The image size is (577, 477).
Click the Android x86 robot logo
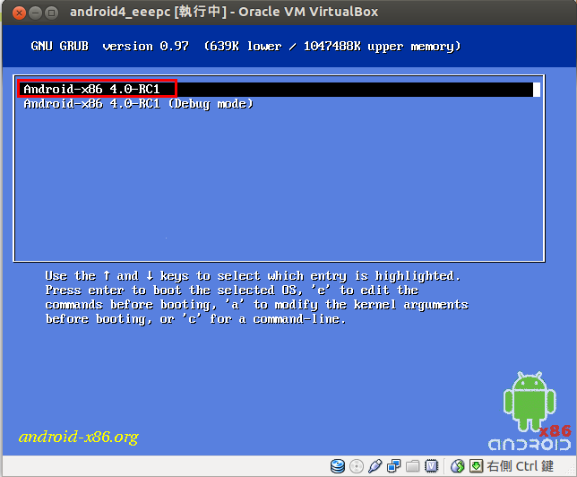coord(530,411)
